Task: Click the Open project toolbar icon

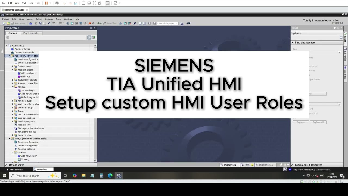Action: coord(8,23)
